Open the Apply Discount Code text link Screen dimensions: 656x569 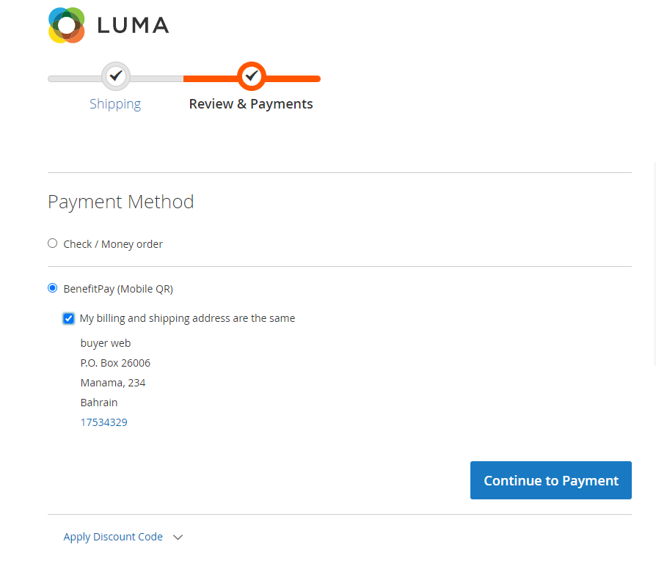pos(113,537)
